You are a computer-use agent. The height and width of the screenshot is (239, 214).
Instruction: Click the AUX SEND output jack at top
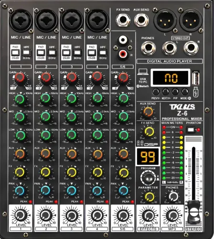coord(141,20)
